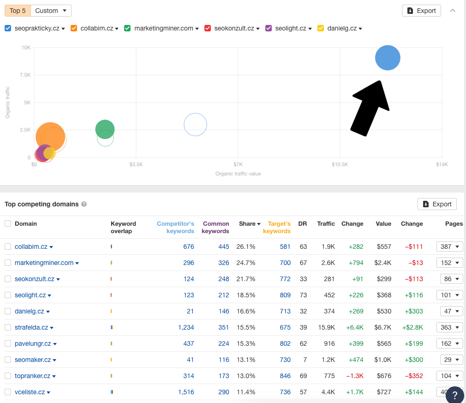Click Export for Top competing domains
The image size is (466, 403).
[437, 204]
